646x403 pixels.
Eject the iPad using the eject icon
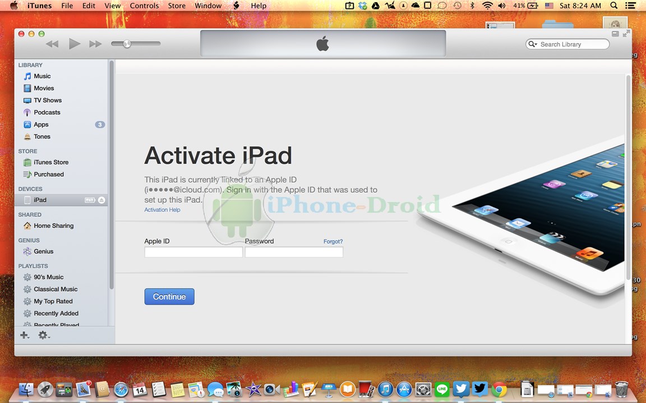(x=101, y=200)
